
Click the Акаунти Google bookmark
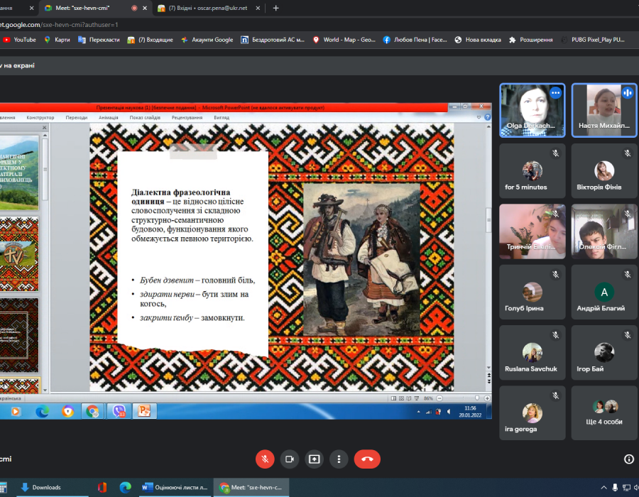pyautogui.click(x=207, y=40)
